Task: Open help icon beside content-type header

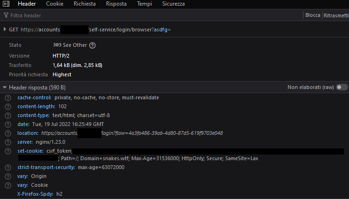Action: [x=8, y=116]
